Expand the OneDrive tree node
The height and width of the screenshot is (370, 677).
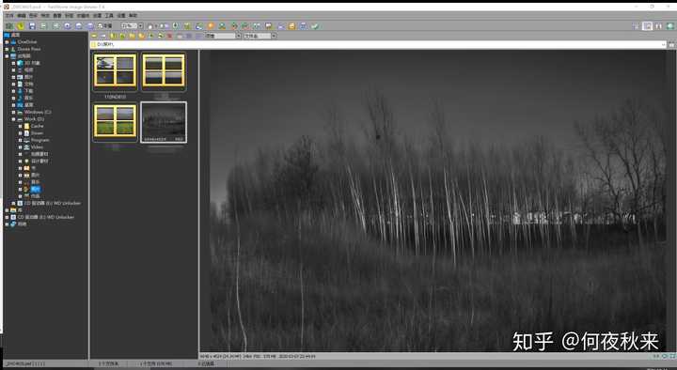coord(7,42)
